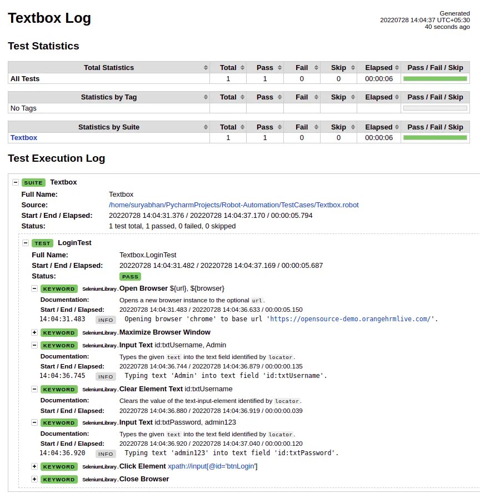The image size is (480, 498).
Task: Click the INFO badge beside 14:04:36.920 timestamp
Action: click(x=106, y=454)
